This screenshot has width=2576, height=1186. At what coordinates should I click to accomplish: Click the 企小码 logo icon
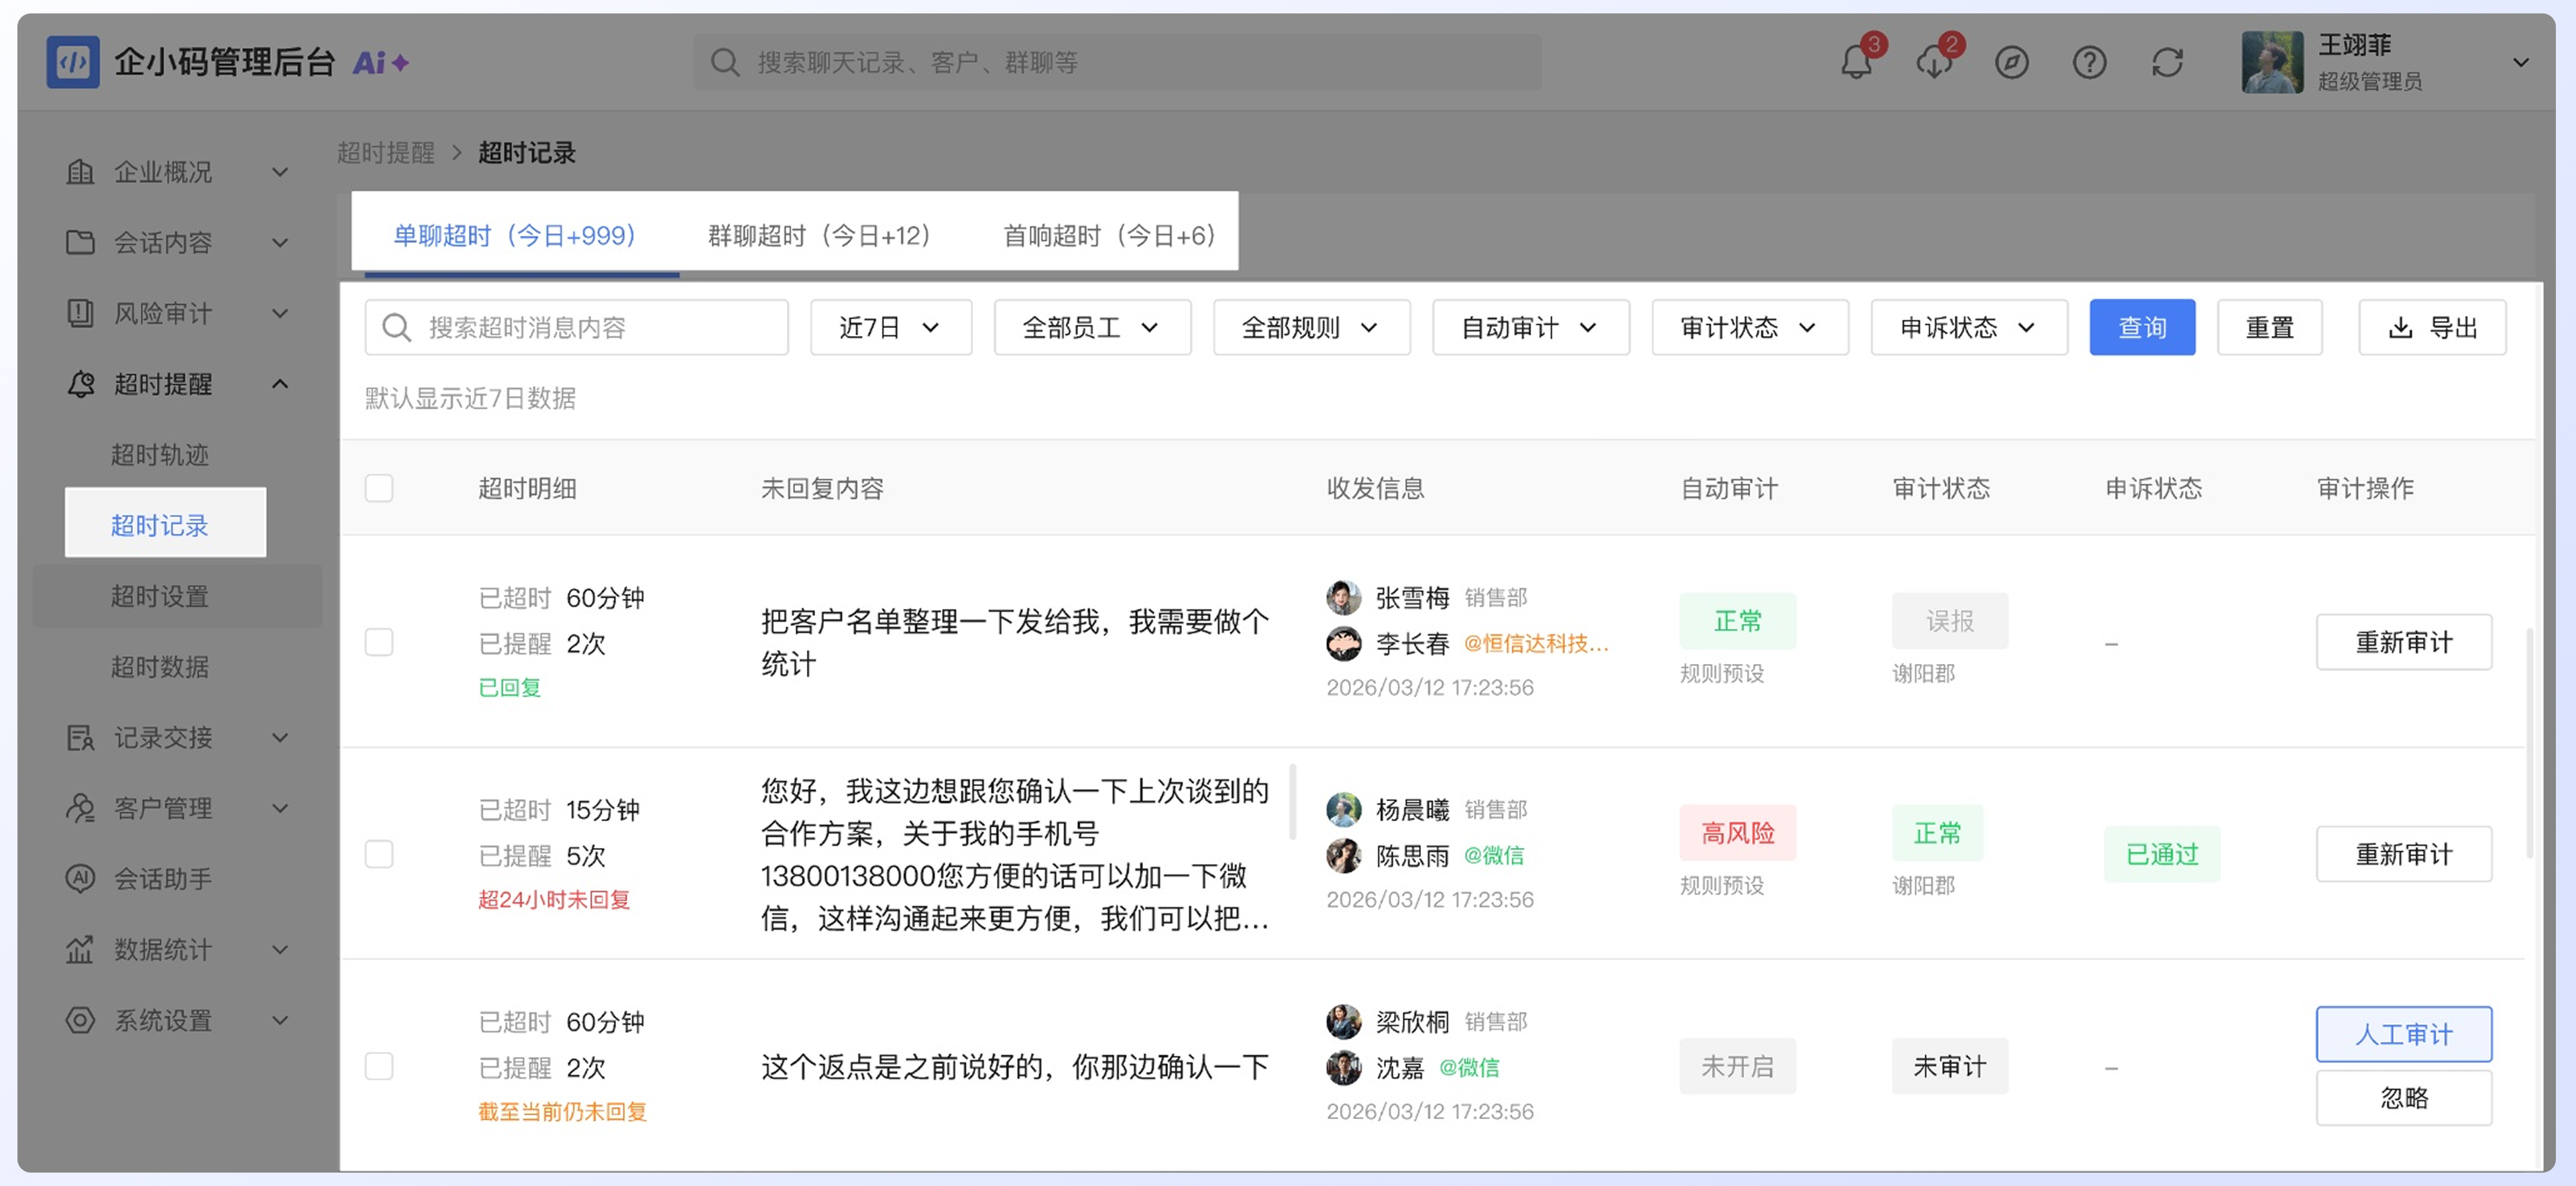point(72,62)
